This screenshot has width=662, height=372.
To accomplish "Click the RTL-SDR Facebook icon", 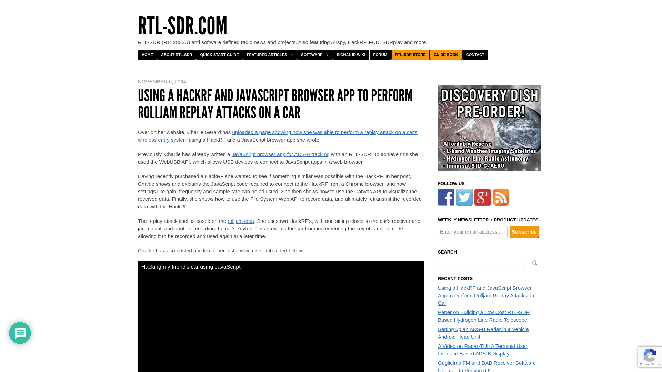I will [x=445, y=198].
